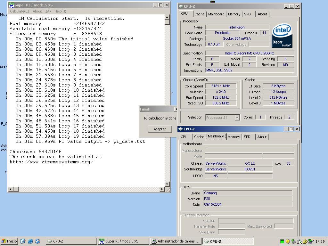Click the Checksum: 683701AF line
Screen dimensions: 328x246
pos(35,152)
